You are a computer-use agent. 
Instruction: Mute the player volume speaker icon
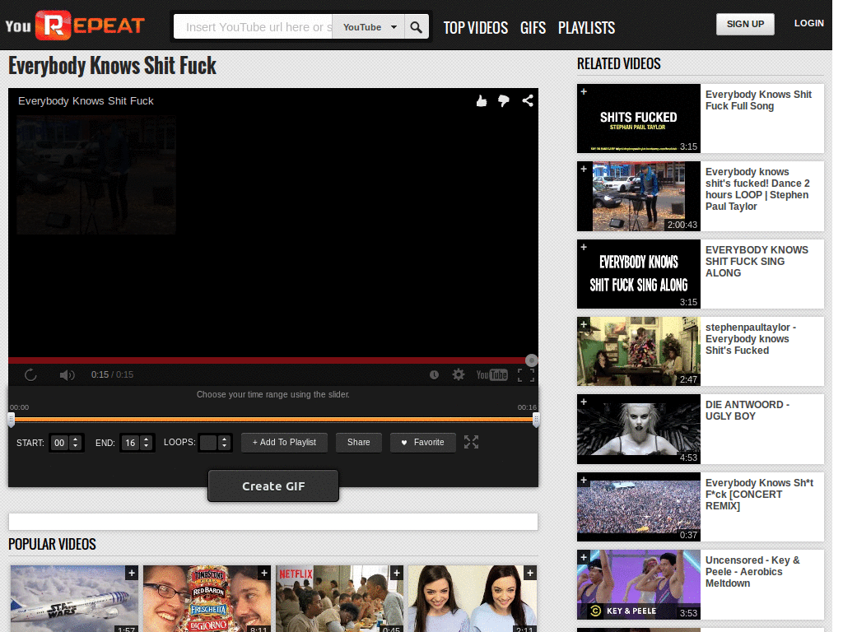click(67, 374)
